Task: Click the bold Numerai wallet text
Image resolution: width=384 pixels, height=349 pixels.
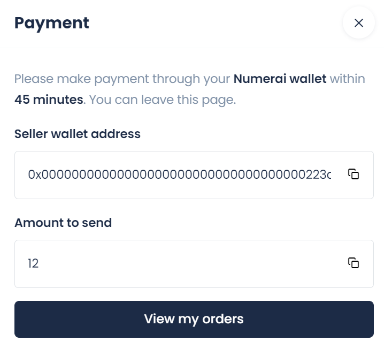Action: pos(280,79)
